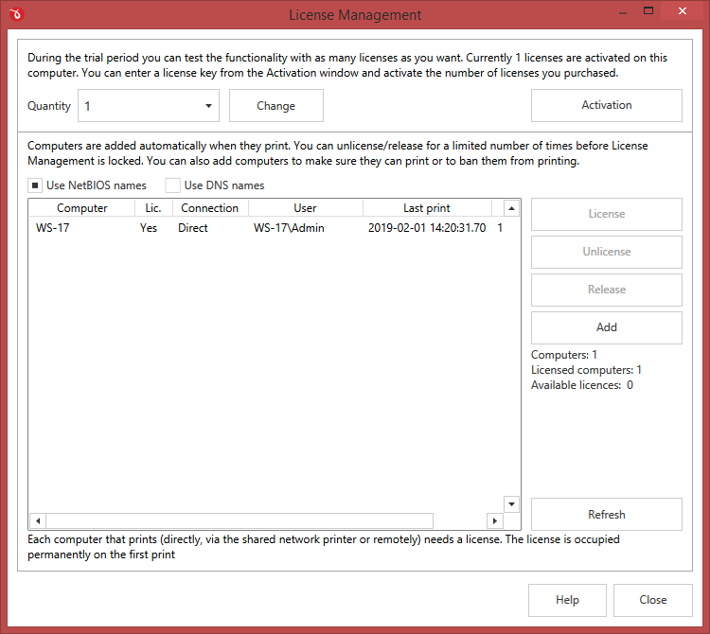
Task: Sort by the Computer column header
Action: click(82, 208)
